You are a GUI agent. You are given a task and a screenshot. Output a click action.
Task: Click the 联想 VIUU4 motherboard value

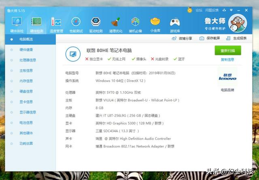coord(138,100)
